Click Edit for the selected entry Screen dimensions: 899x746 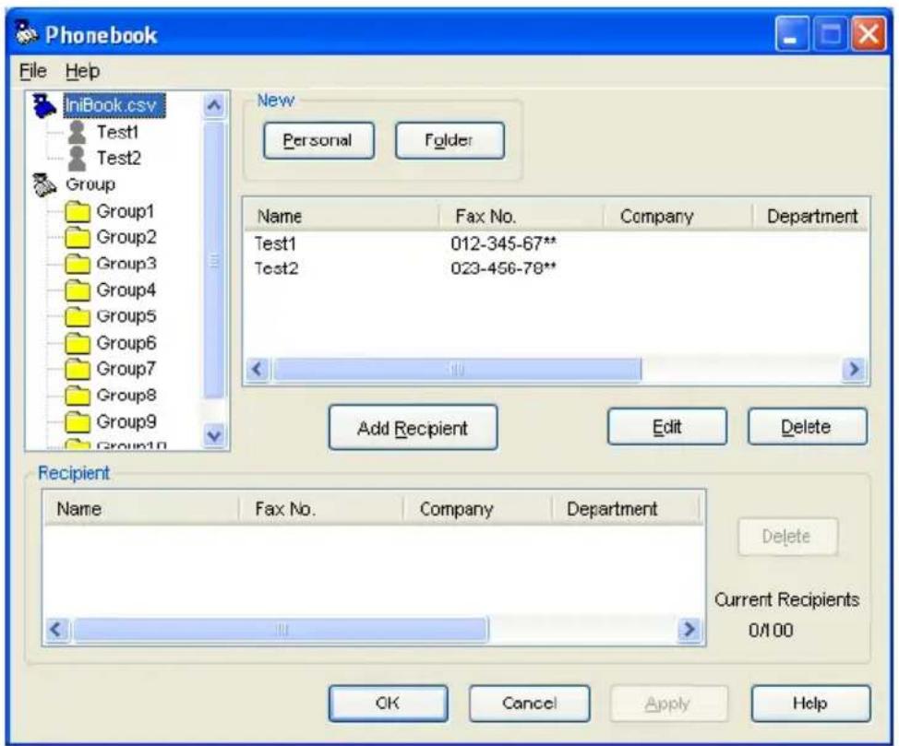point(667,427)
